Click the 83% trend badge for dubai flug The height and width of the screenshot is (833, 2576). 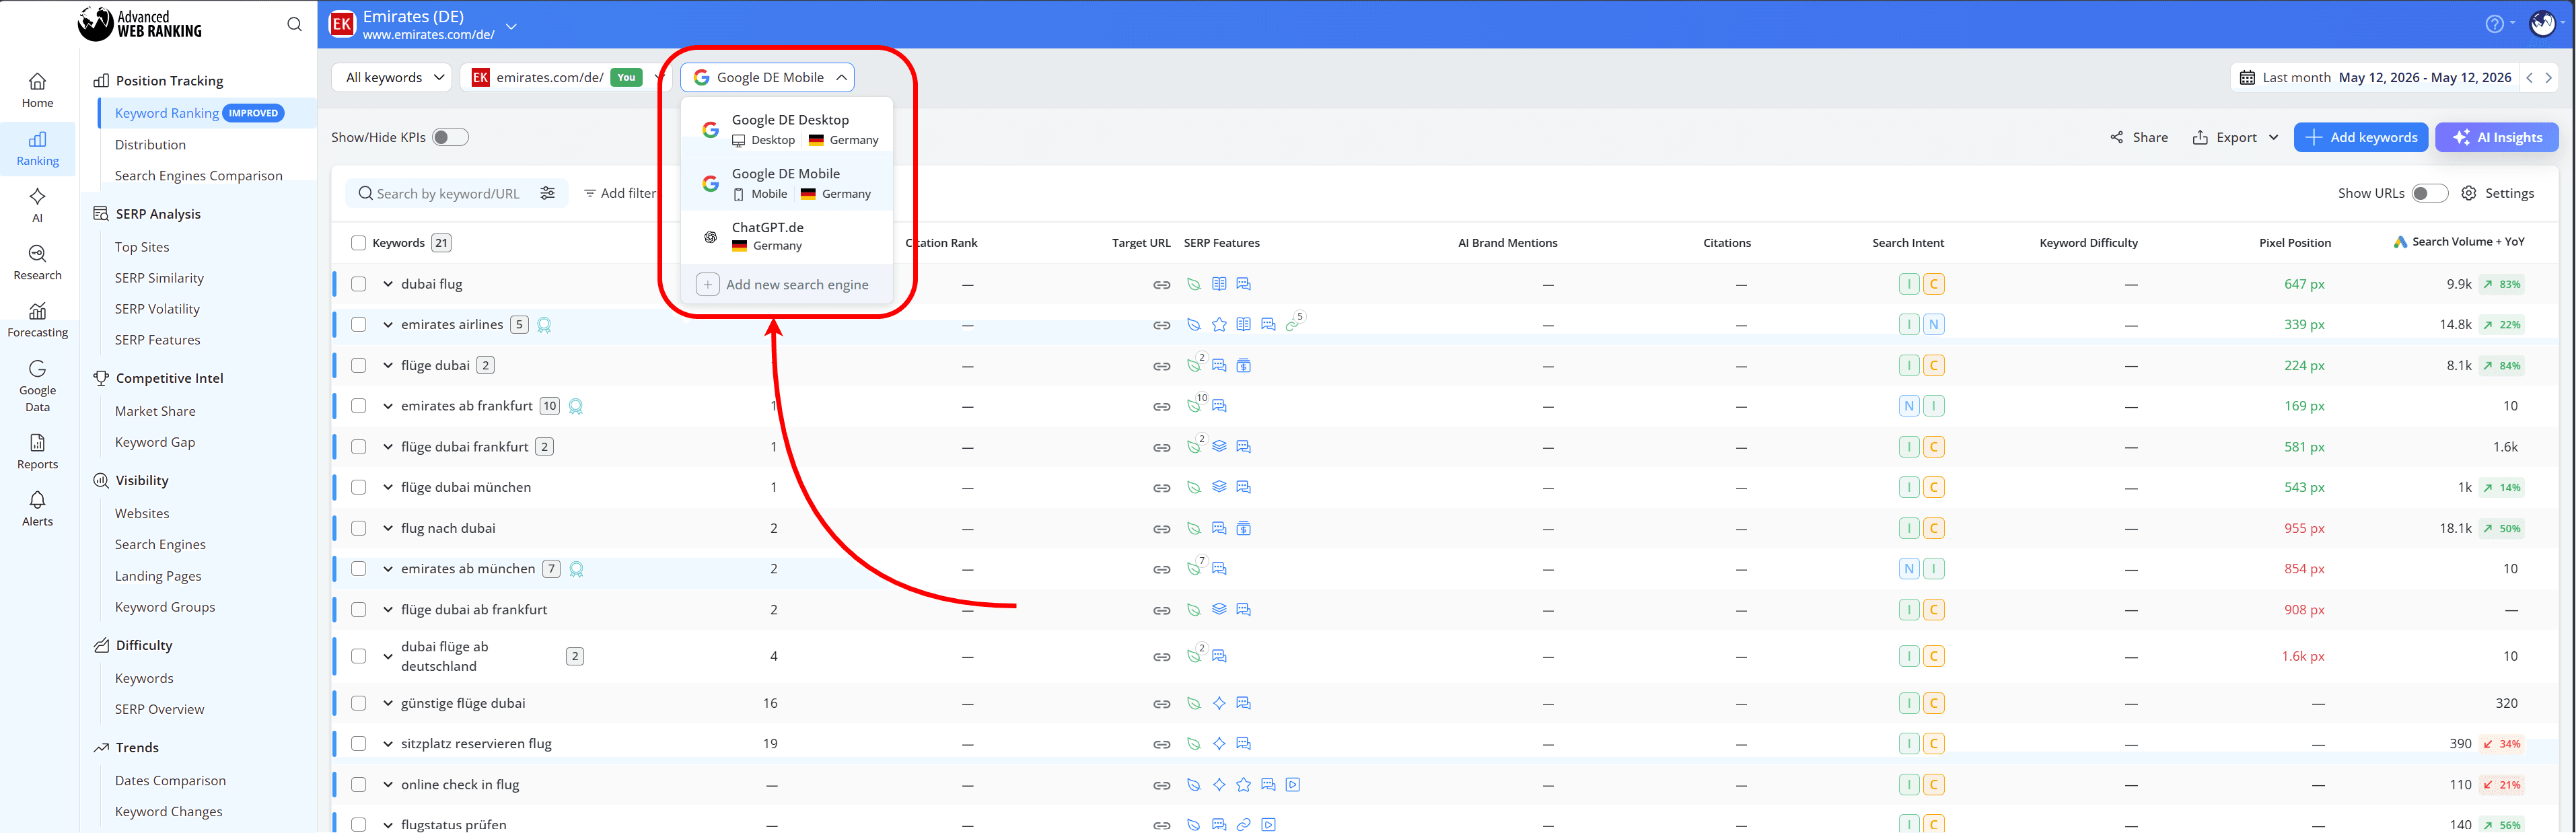click(2501, 284)
